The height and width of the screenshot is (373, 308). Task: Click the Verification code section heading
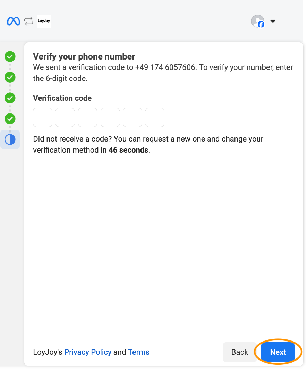coord(62,98)
